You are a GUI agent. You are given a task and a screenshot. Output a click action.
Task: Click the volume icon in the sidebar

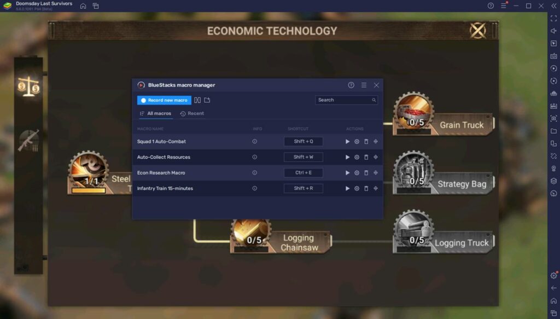point(553,31)
